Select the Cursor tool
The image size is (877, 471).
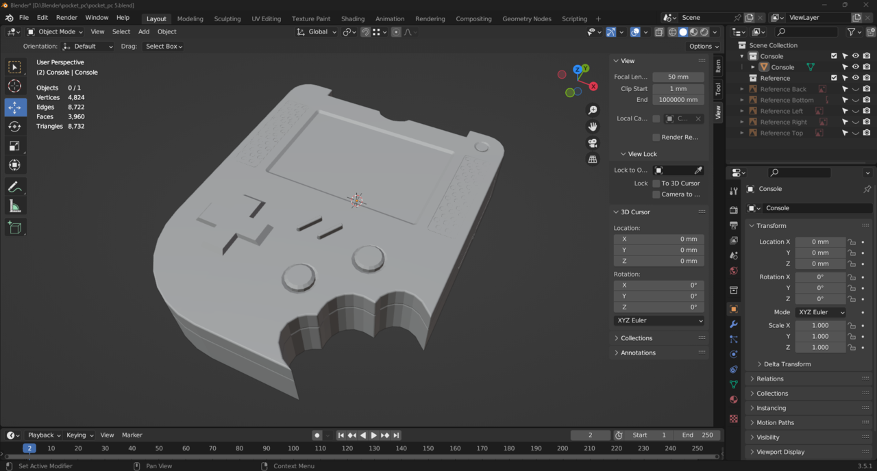(x=14, y=86)
